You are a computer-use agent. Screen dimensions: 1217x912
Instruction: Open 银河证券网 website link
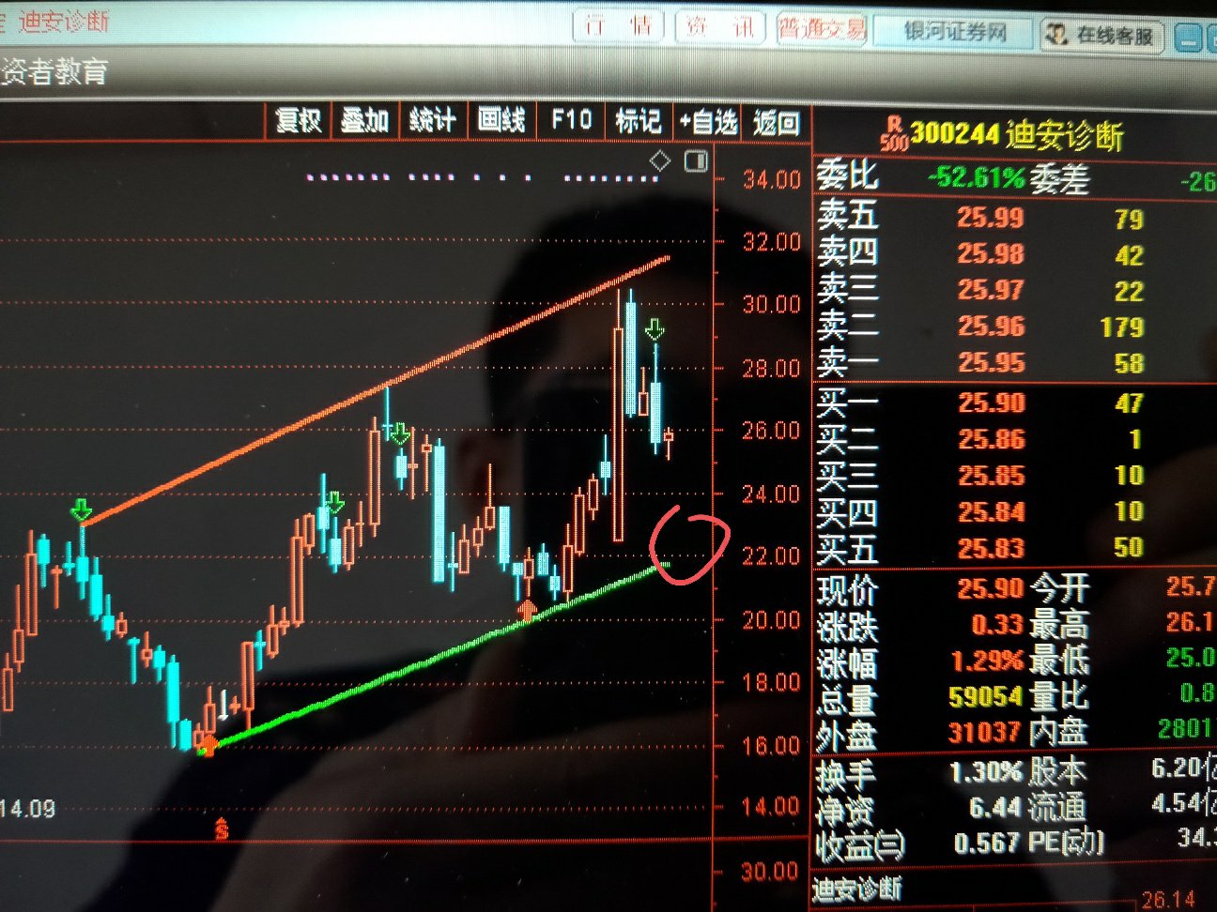tap(955, 32)
